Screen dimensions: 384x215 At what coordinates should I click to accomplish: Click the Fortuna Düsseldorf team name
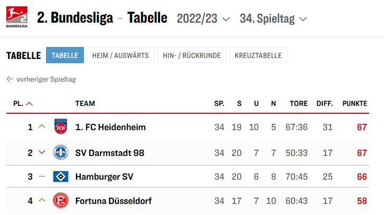coord(114,201)
